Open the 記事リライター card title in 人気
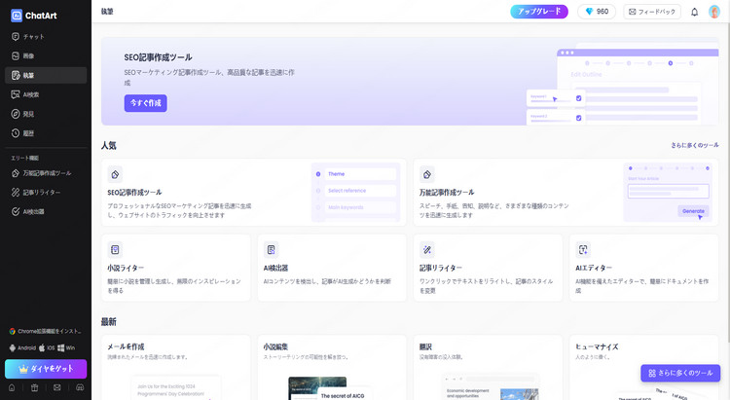Image resolution: width=730 pixels, height=400 pixels. [440, 269]
